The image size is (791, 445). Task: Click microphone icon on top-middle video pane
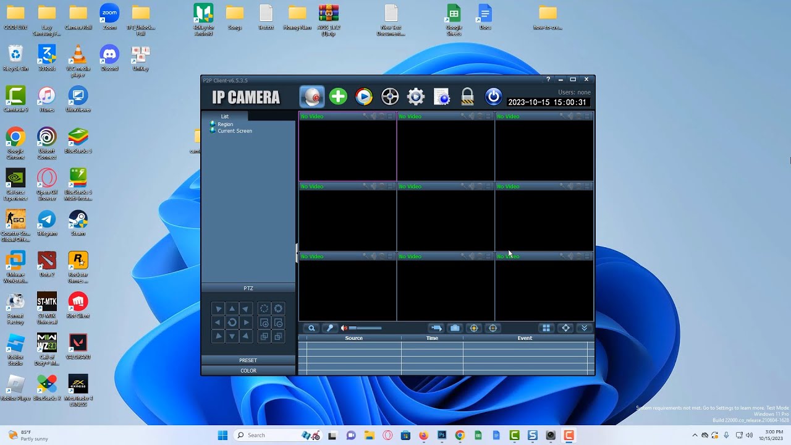(x=463, y=116)
